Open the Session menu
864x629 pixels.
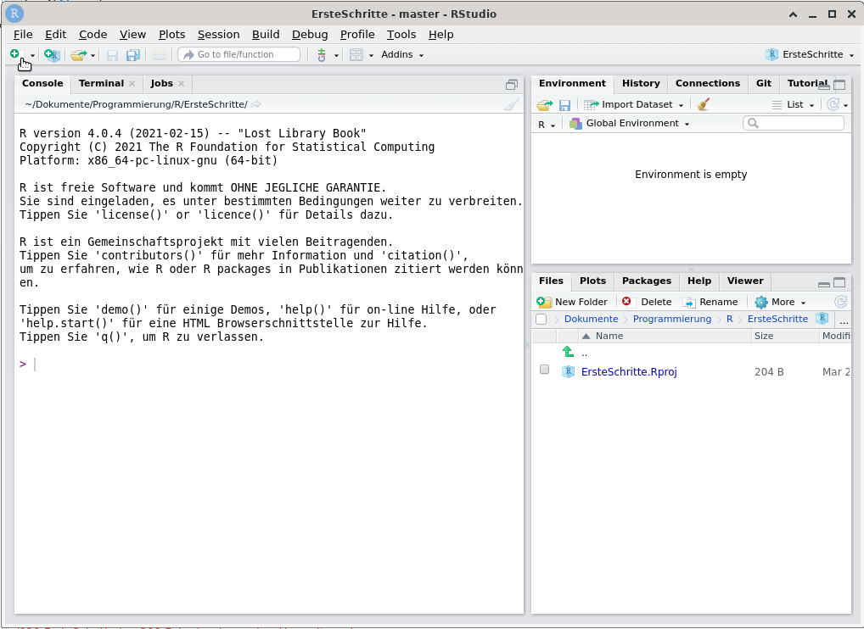218,35
